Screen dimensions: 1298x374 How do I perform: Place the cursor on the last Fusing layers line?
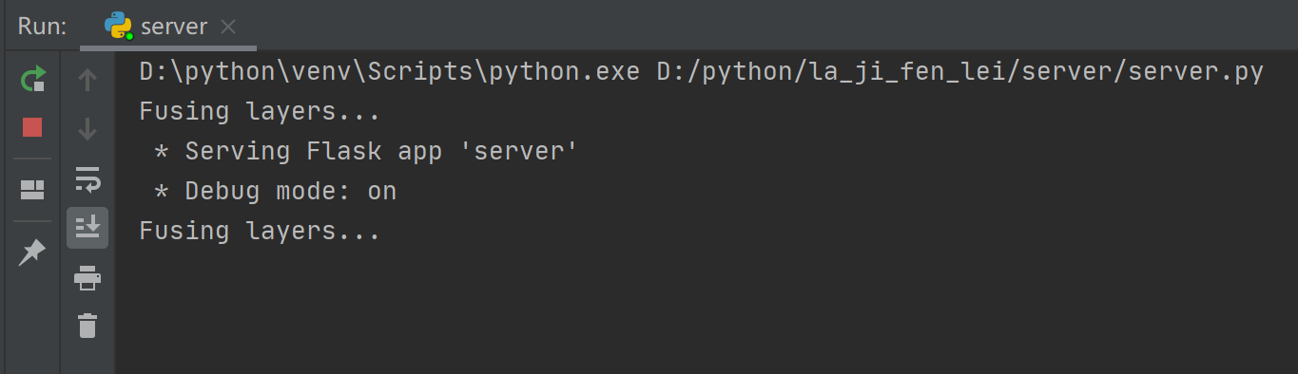(x=260, y=232)
